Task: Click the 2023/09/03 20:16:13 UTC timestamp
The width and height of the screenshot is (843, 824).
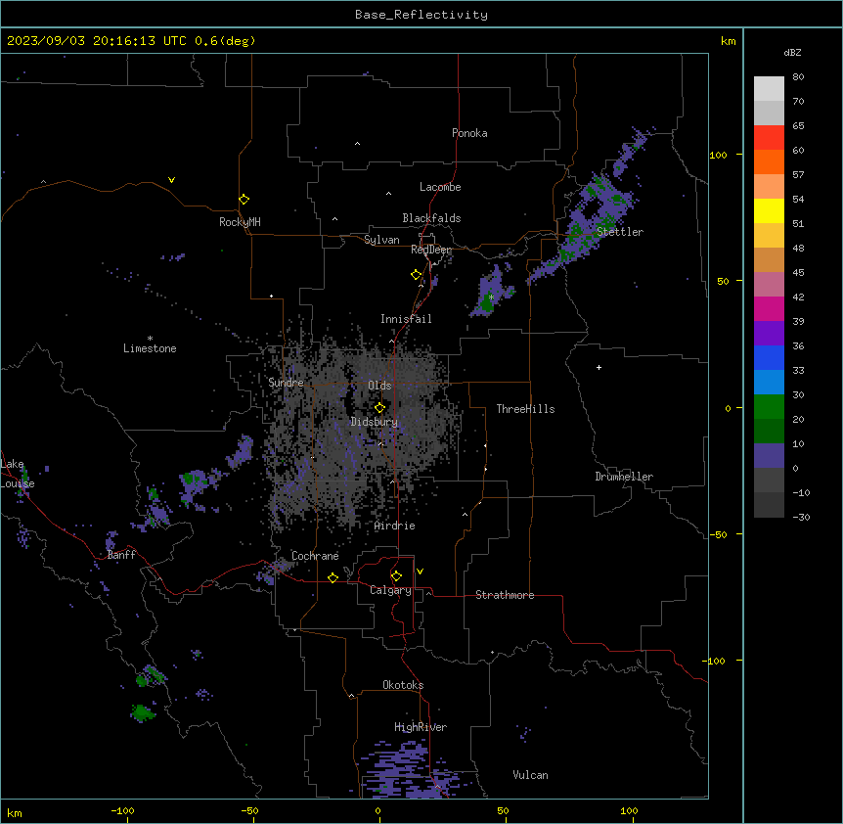Action: point(96,41)
